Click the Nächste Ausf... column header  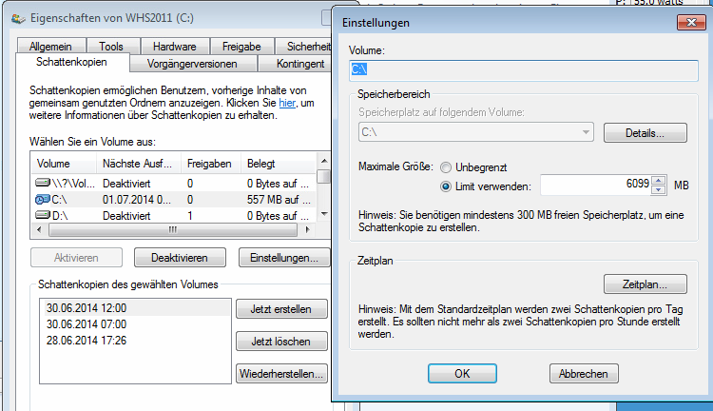(138, 164)
